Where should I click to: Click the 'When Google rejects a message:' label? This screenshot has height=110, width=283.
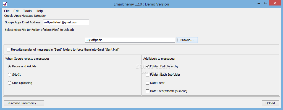click(27, 58)
